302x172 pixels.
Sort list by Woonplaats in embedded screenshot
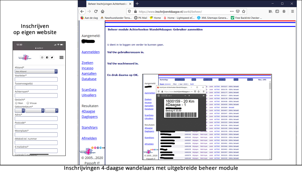[208, 79]
